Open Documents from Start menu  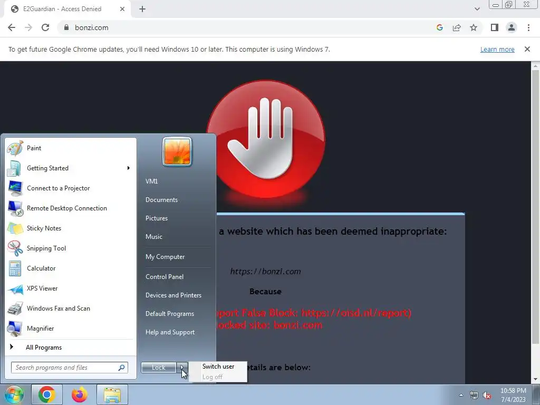pyautogui.click(x=161, y=200)
